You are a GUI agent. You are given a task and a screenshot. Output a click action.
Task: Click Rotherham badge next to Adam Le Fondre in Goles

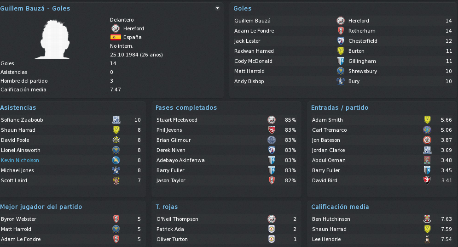pyautogui.click(x=341, y=31)
